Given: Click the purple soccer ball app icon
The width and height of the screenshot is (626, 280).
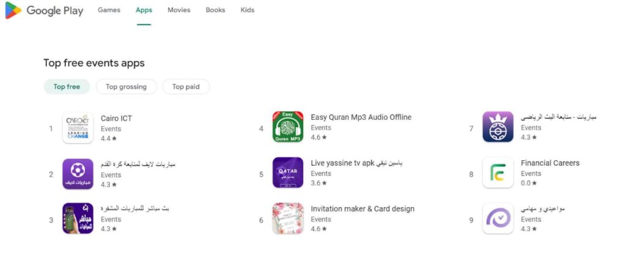Looking at the screenshot, I should coord(78,174).
